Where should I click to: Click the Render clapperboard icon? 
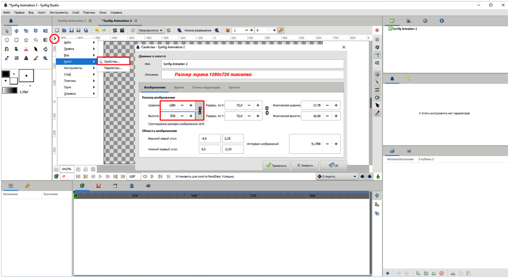point(122,31)
